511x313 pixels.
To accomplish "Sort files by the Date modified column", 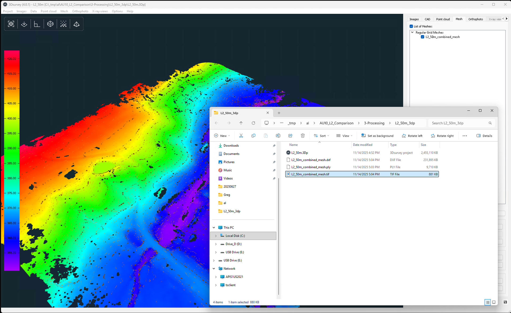I will (x=370, y=145).
